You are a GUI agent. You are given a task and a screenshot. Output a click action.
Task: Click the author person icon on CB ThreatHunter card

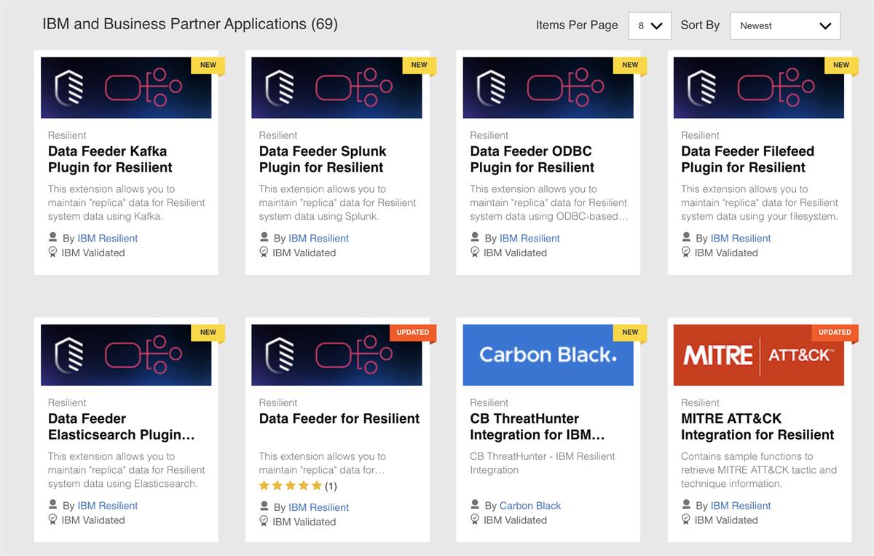click(475, 504)
